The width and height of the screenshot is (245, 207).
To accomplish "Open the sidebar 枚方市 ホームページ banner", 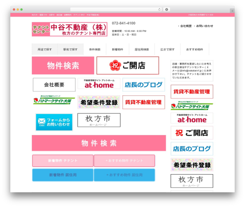I will 192,181.
